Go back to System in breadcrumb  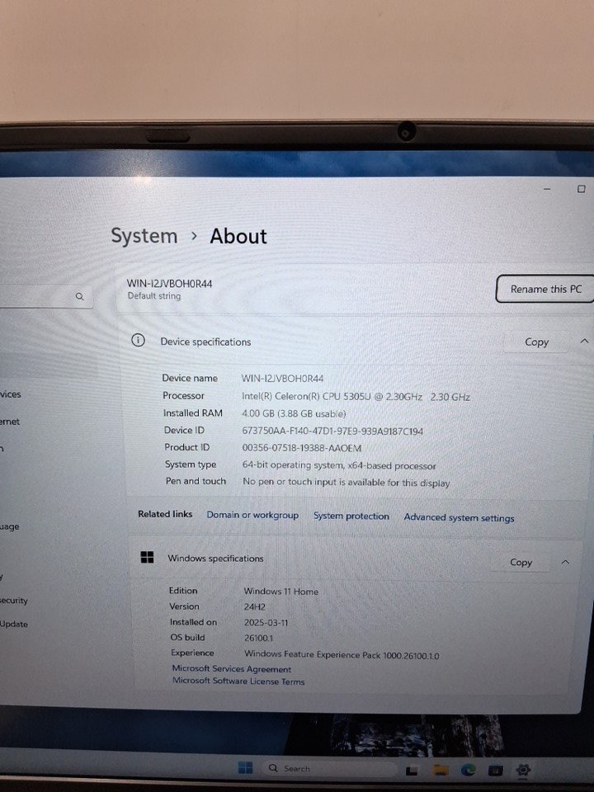point(144,236)
